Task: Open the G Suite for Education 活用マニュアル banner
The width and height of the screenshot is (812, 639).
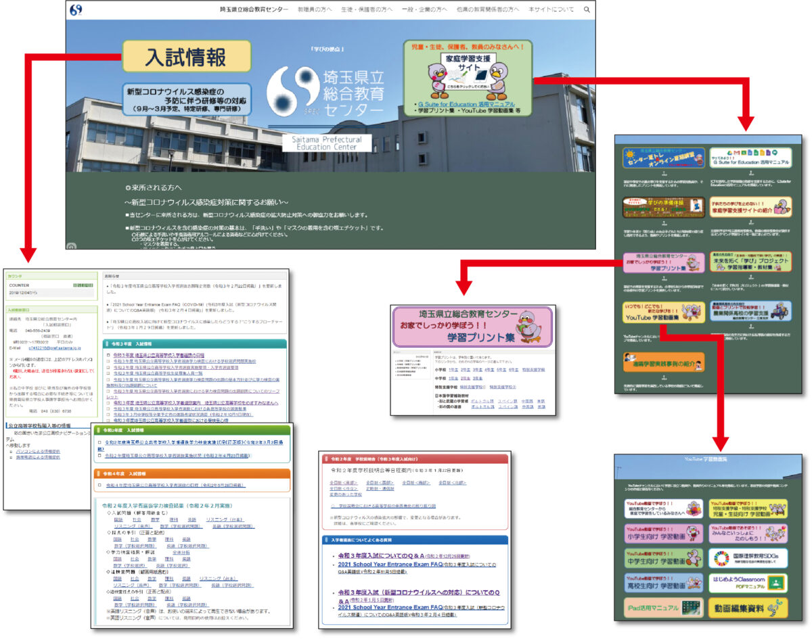Action: coord(750,159)
